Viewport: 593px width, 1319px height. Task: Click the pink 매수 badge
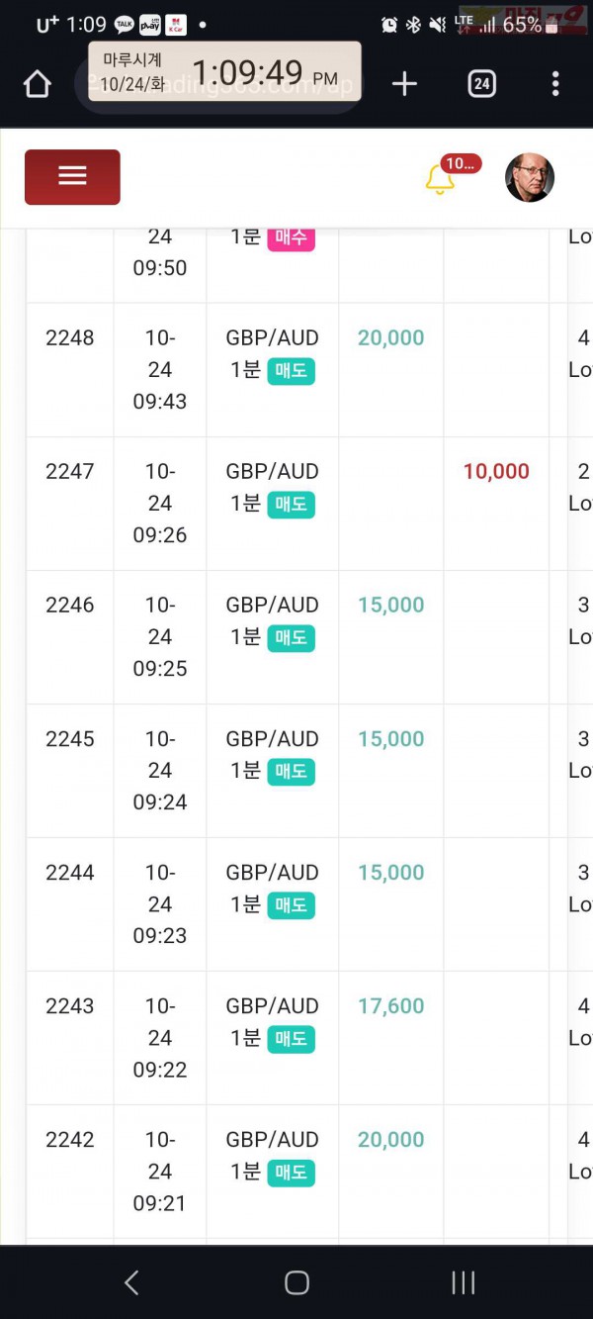[x=291, y=236]
